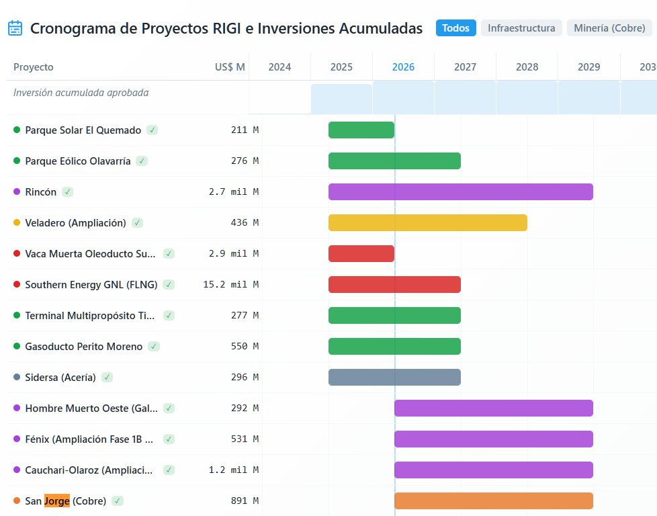Open the Sidersa (Acería) project name

tap(60, 377)
